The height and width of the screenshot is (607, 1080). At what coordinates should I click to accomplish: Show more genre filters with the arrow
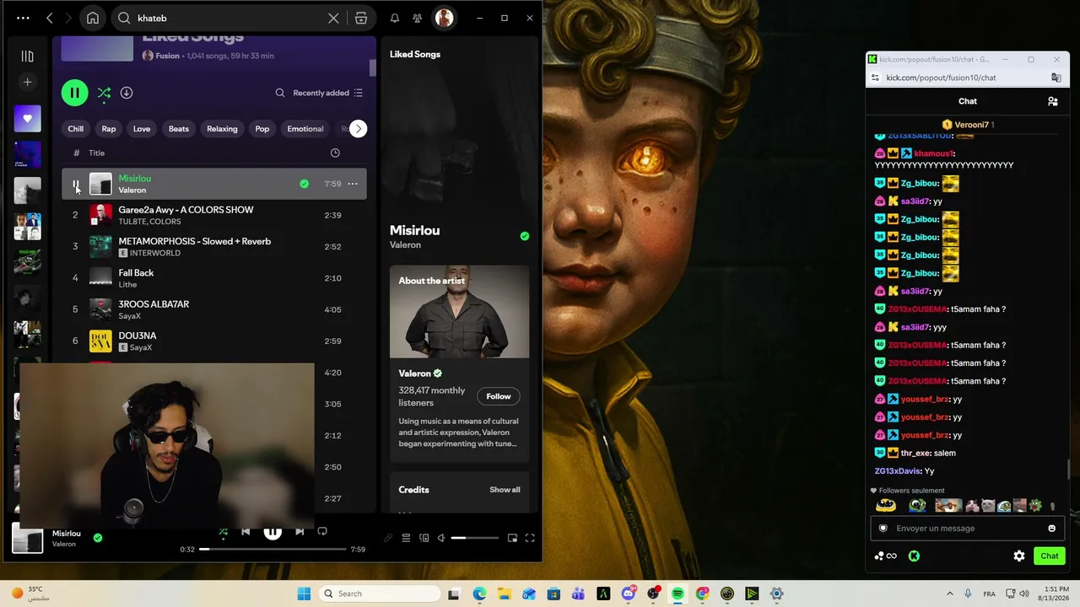[x=359, y=129]
